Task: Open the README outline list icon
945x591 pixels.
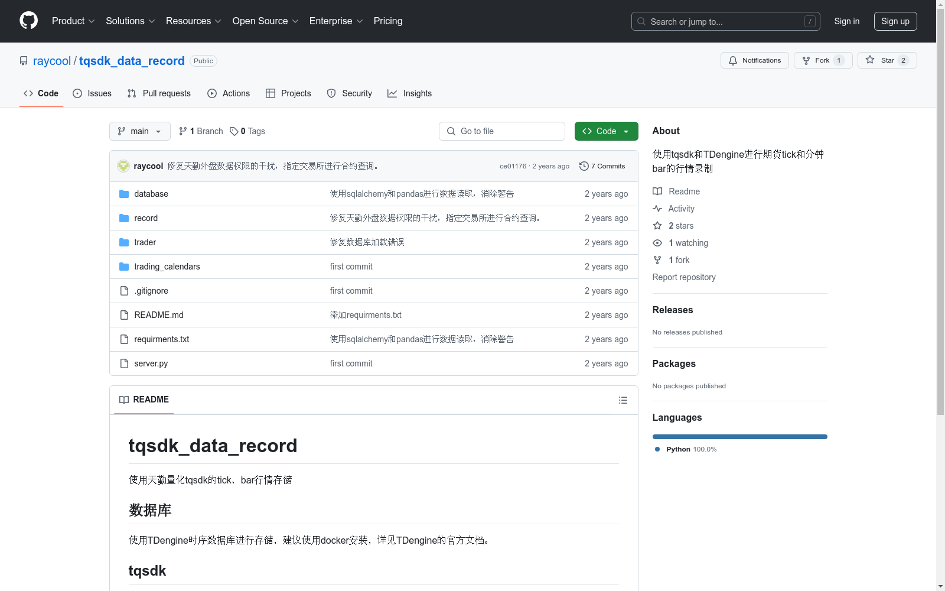Action: point(623,400)
